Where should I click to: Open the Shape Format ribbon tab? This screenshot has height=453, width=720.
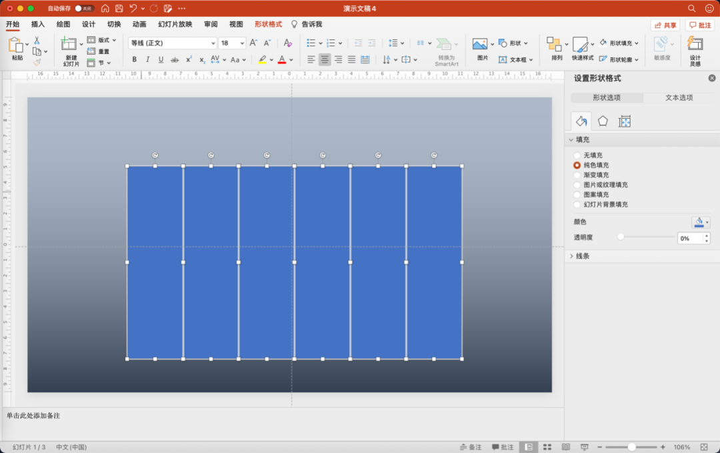click(268, 24)
